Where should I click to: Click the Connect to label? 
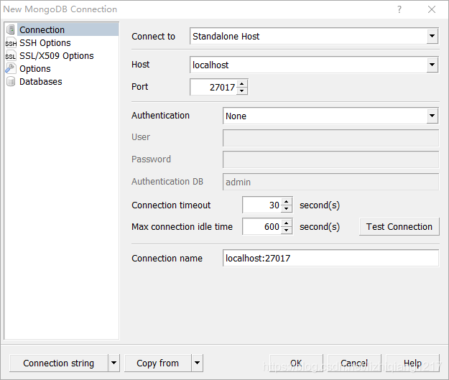153,37
